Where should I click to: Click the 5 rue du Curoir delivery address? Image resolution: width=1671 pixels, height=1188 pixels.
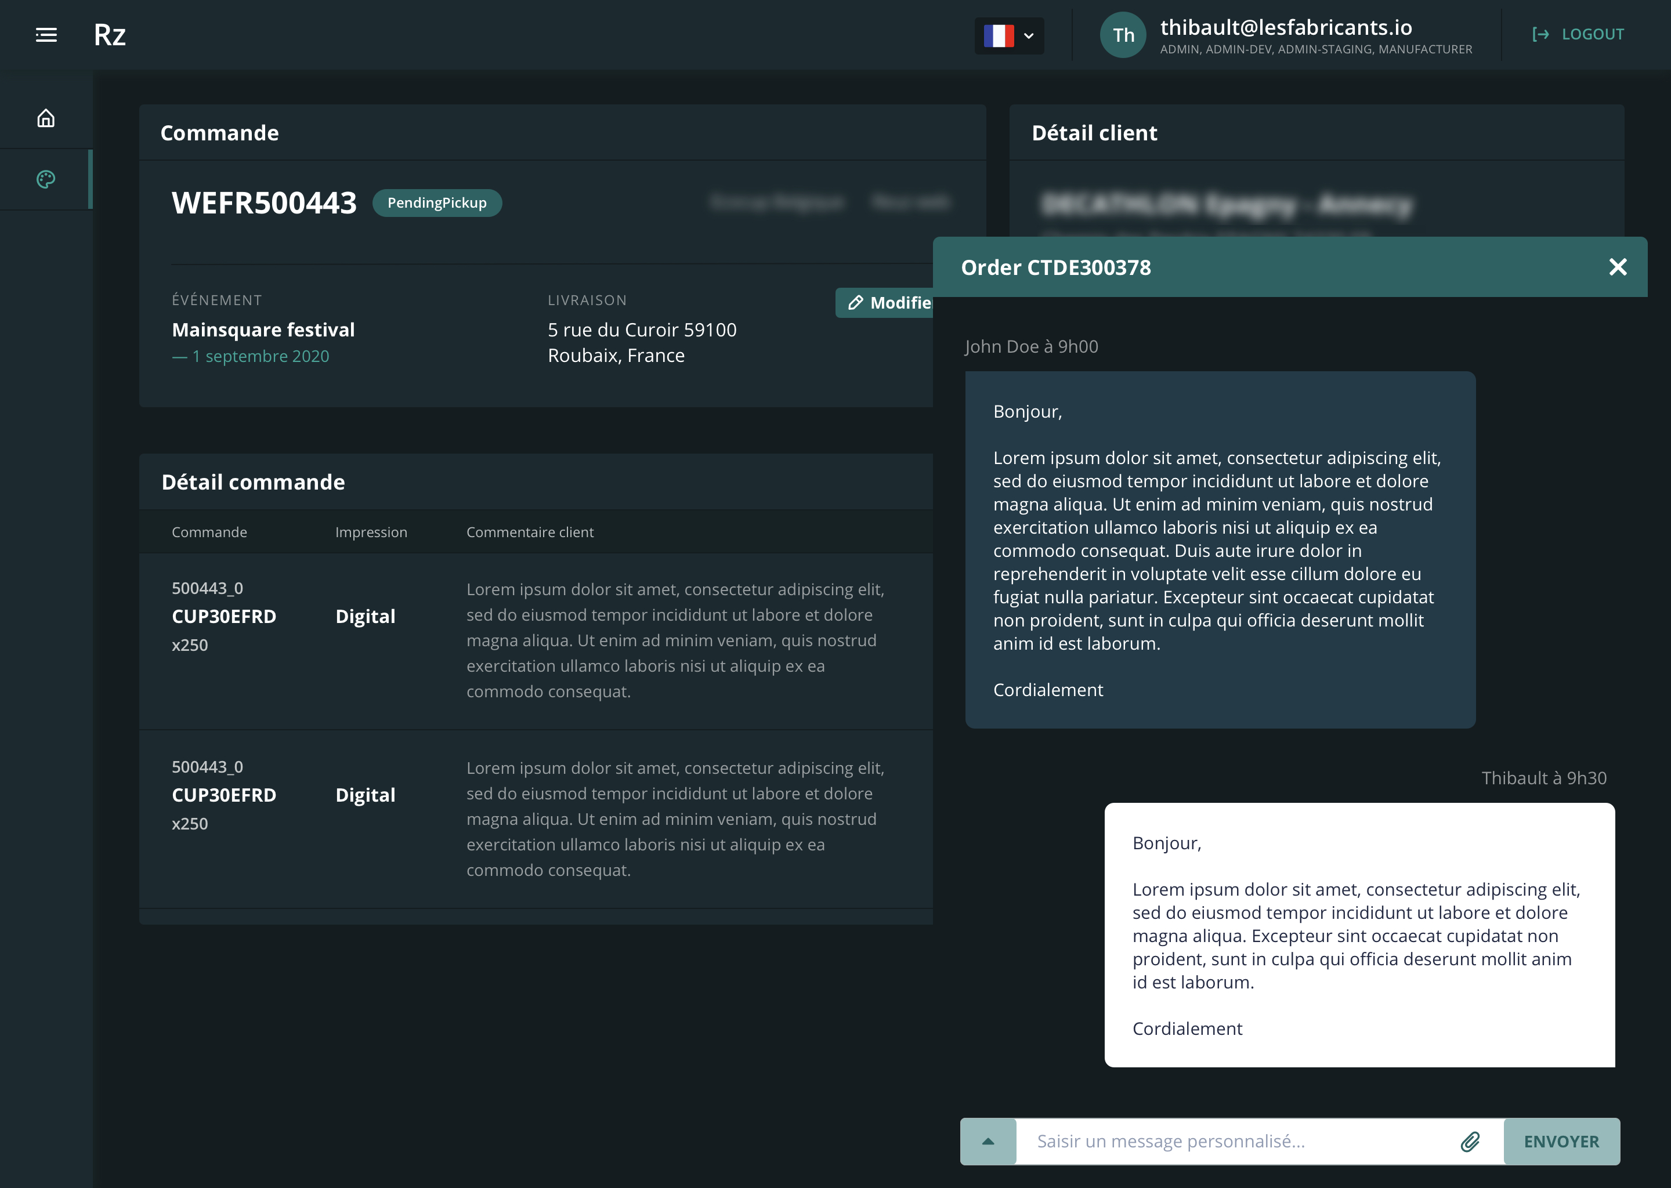(x=642, y=342)
